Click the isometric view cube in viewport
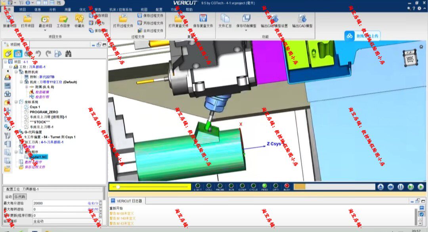 click(x=410, y=58)
